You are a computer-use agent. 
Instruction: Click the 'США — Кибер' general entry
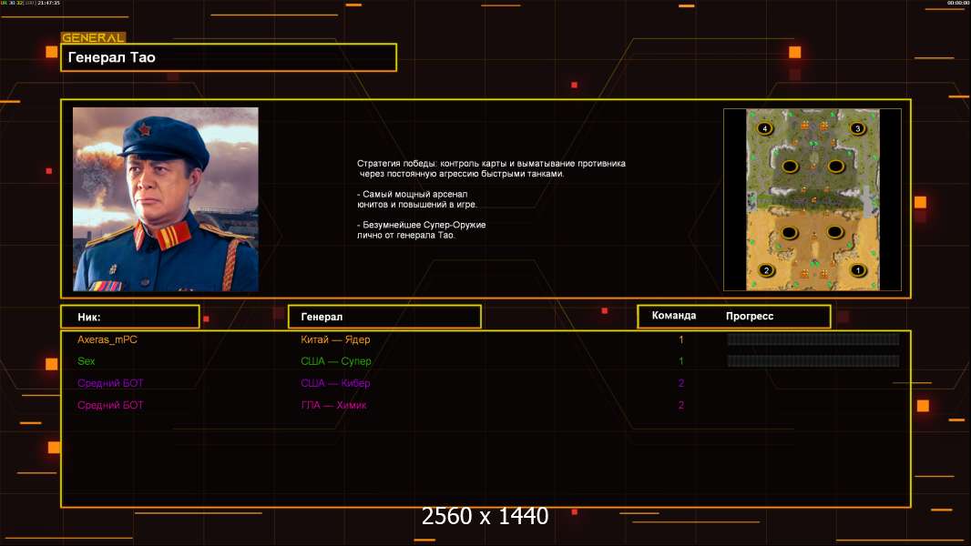tap(335, 383)
